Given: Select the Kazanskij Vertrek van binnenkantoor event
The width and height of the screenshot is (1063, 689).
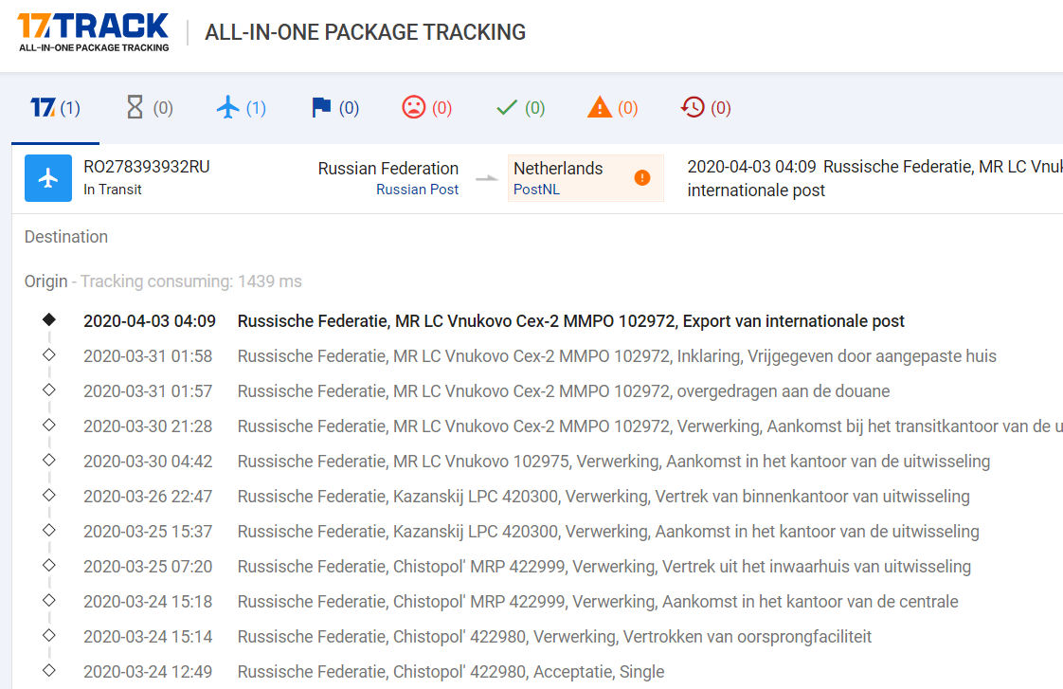Looking at the screenshot, I should pos(604,497).
